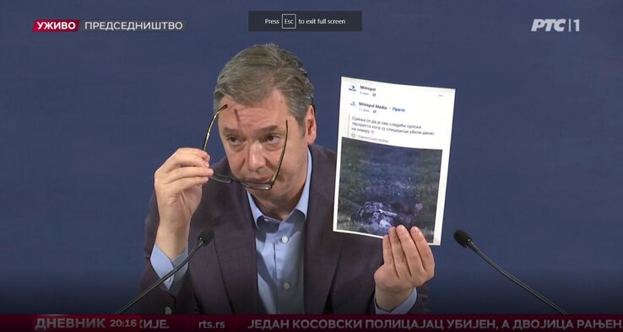Click the Mitropol Media profile icon on post
The height and width of the screenshot is (332, 623).
point(353,104)
